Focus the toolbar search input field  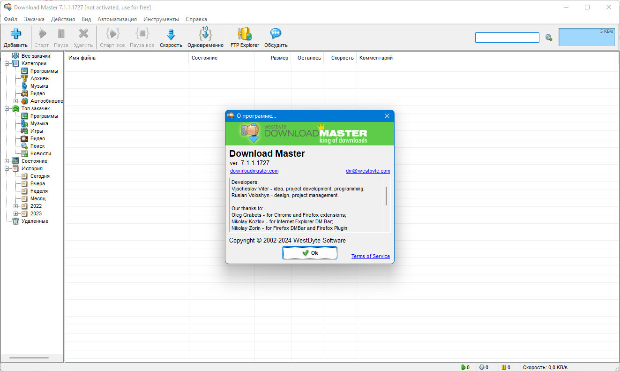[x=507, y=38]
